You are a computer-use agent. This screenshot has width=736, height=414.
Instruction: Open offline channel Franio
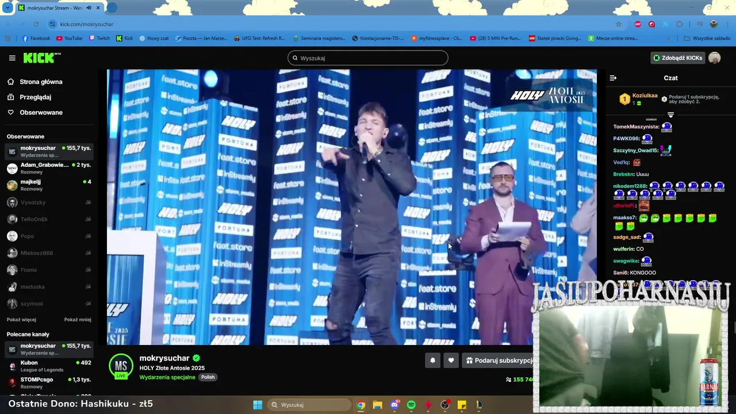click(x=49, y=270)
